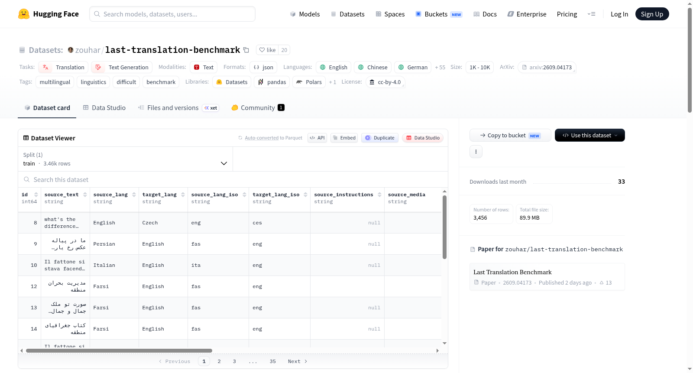Click the table's horizontal scrollbar thumb
This screenshot has height=373, width=693.
(119, 350)
